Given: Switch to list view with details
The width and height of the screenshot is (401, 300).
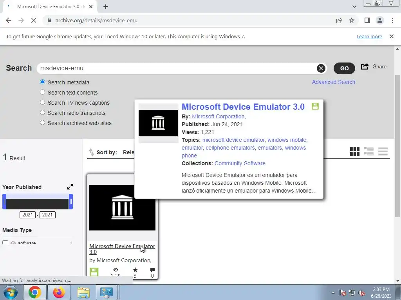Looking at the screenshot, I should pyautogui.click(x=369, y=152).
